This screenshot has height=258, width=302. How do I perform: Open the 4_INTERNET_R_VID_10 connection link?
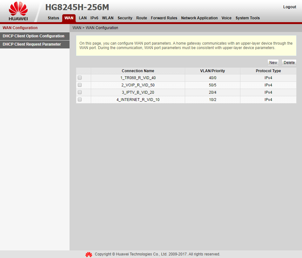click(x=138, y=99)
